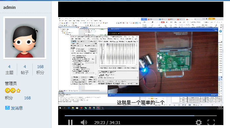Click the Chrome icon in video taskbar
This screenshot has width=230, height=128.
tap(90, 108)
